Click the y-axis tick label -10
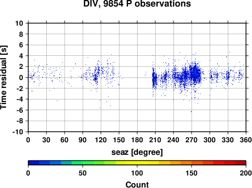This screenshot has width=252, height=188. click(18, 132)
